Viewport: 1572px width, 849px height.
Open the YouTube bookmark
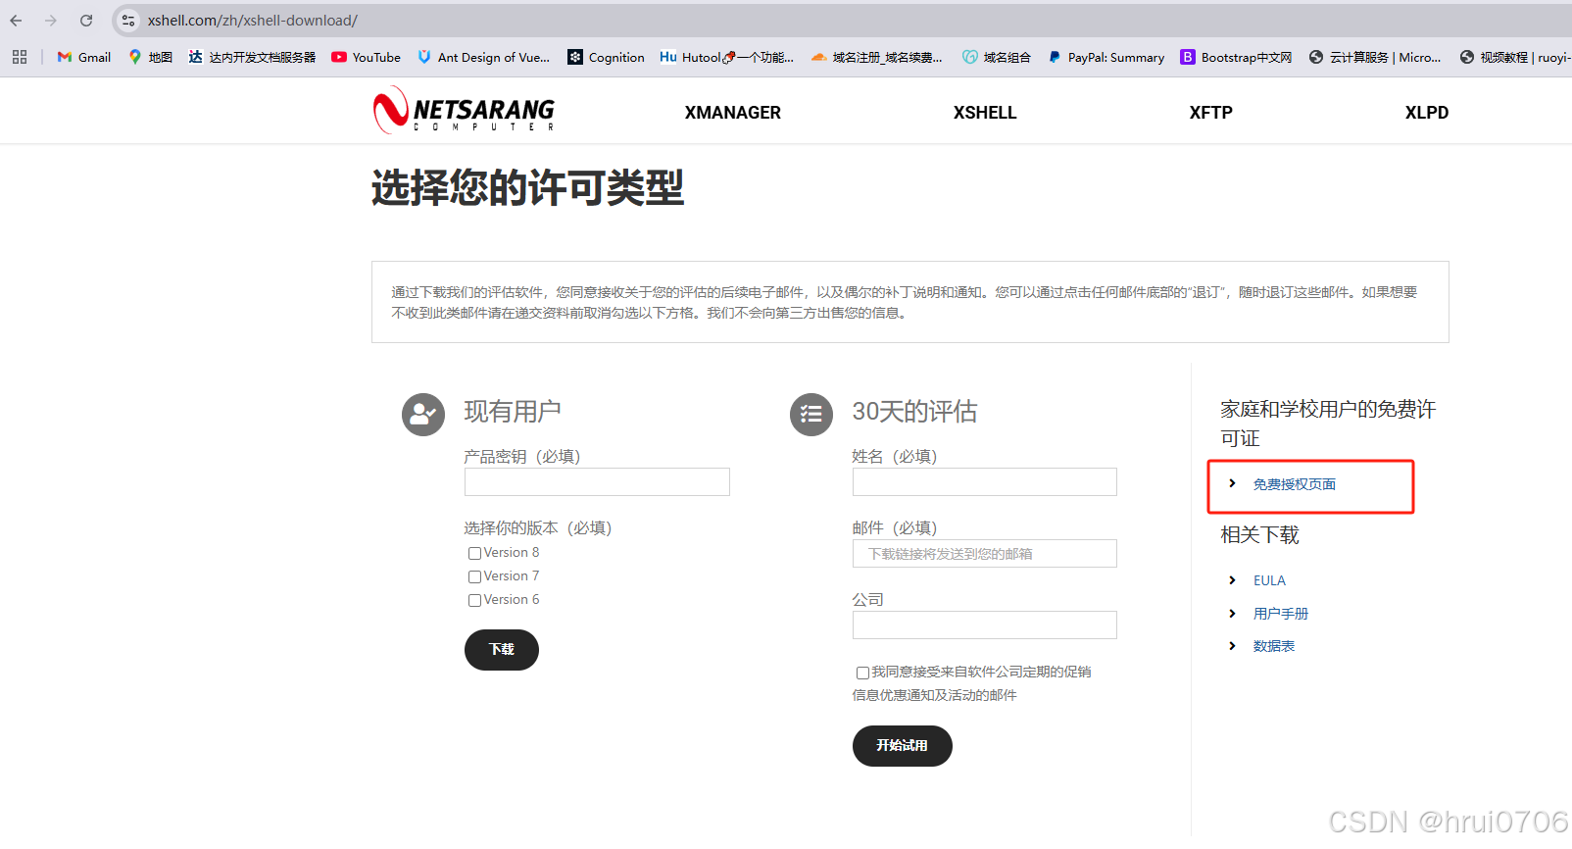click(x=366, y=57)
